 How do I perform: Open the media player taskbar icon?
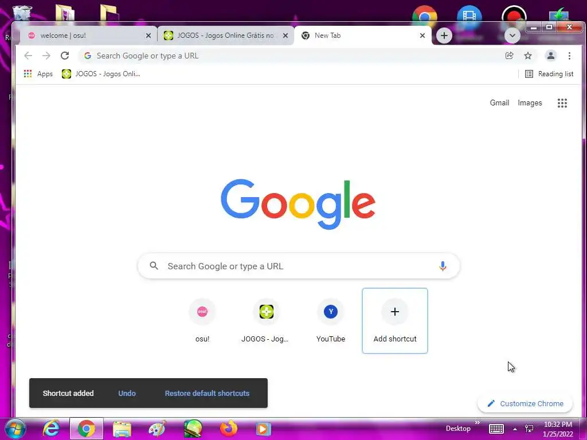point(264,429)
